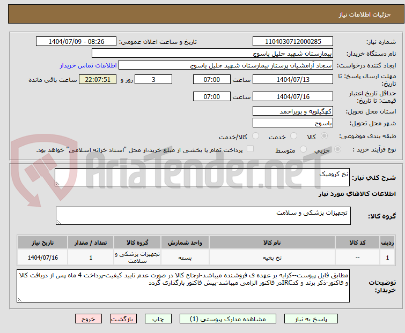Viewport: 405px width, 333px height.
Task: Click the تاریخ نیاز column header
Action: (x=42, y=243)
